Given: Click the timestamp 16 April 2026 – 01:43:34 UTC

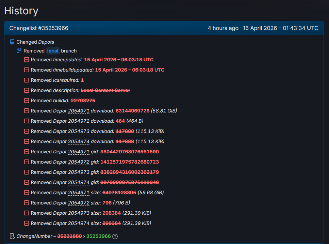Looking at the screenshot, I should pyautogui.click(x=281, y=28).
